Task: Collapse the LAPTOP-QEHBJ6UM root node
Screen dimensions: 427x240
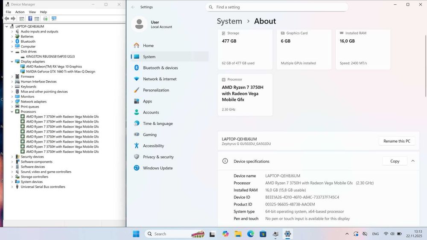Action: pyautogui.click(x=7, y=26)
